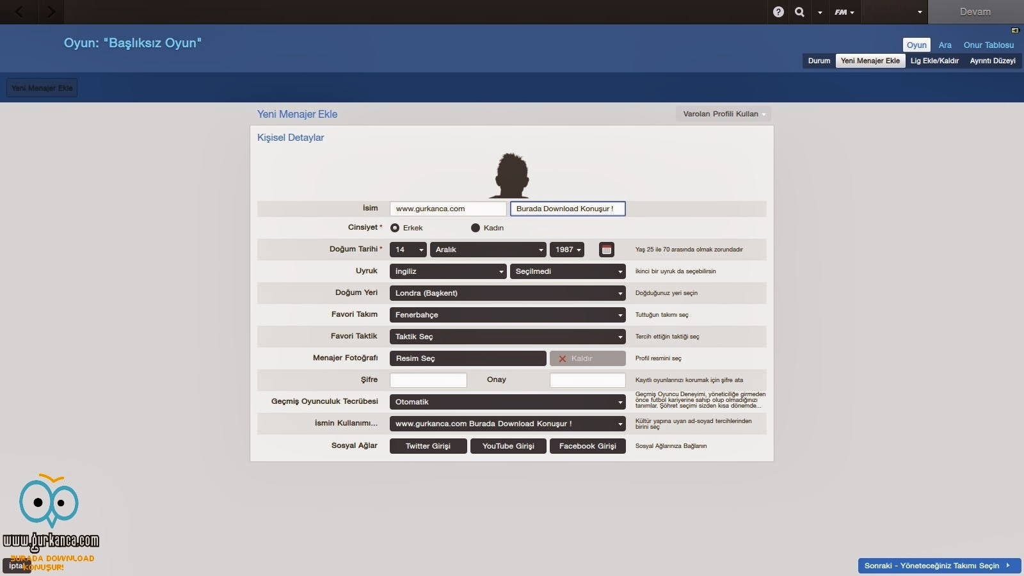Open the FM menu
Image resolution: width=1024 pixels, height=576 pixels.
click(x=844, y=12)
